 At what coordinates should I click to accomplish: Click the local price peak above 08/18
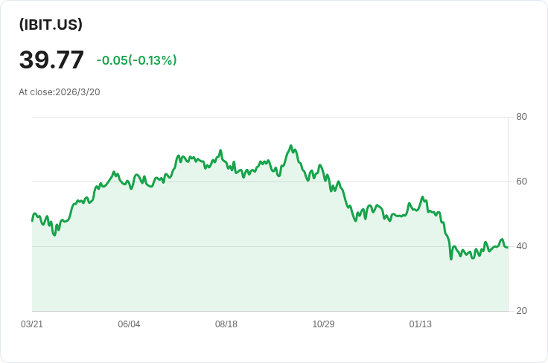[x=220, y=150]
